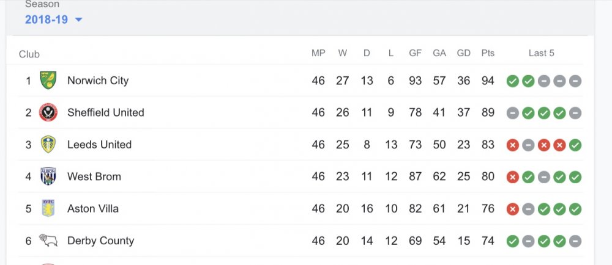612x265 pixels.
Task: Click Aston Villa's red loss icon
Action: pos(513,209)
